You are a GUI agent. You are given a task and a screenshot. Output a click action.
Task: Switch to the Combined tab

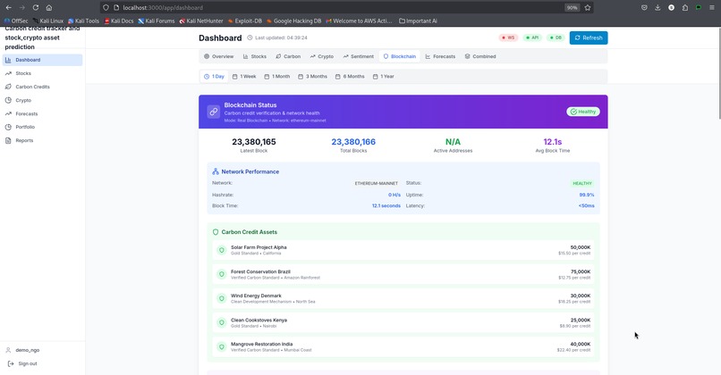(x=480, y=56)
